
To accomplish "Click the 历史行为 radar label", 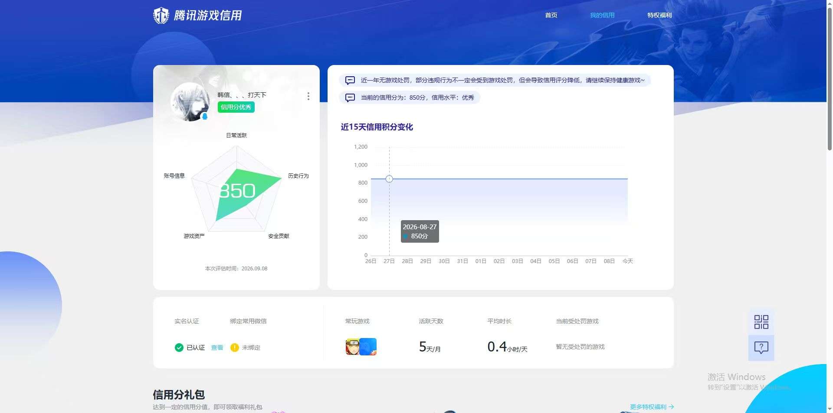I will [x=298, y=176].
